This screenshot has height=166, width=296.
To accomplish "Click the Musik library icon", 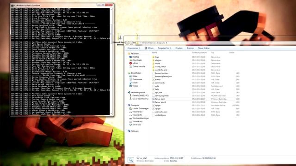I will coord(130,83).
